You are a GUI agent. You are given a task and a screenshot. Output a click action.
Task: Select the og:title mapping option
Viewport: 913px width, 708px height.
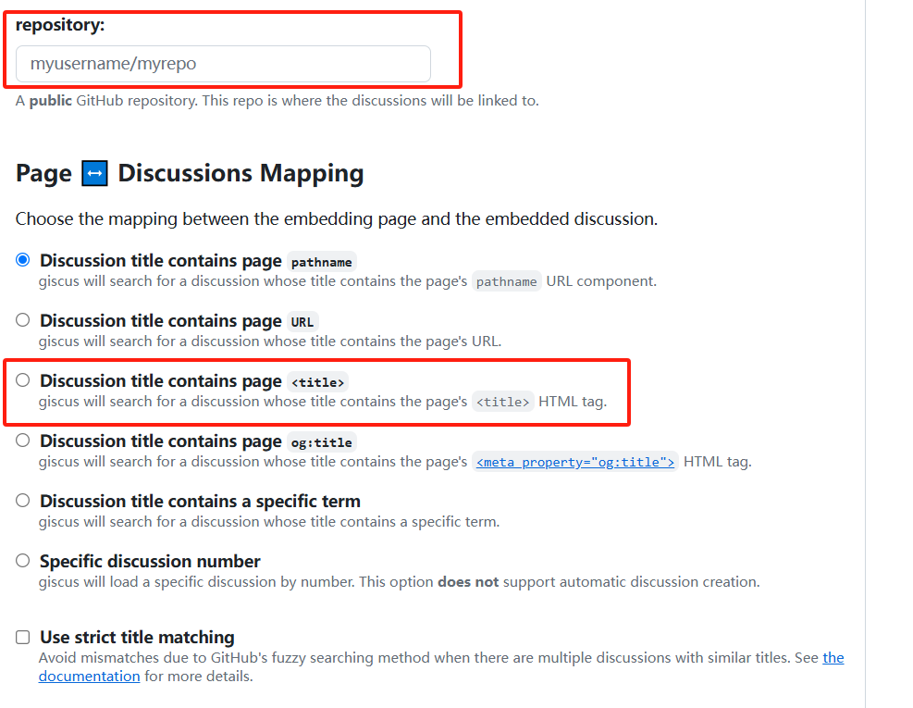[x=22, y=441]
